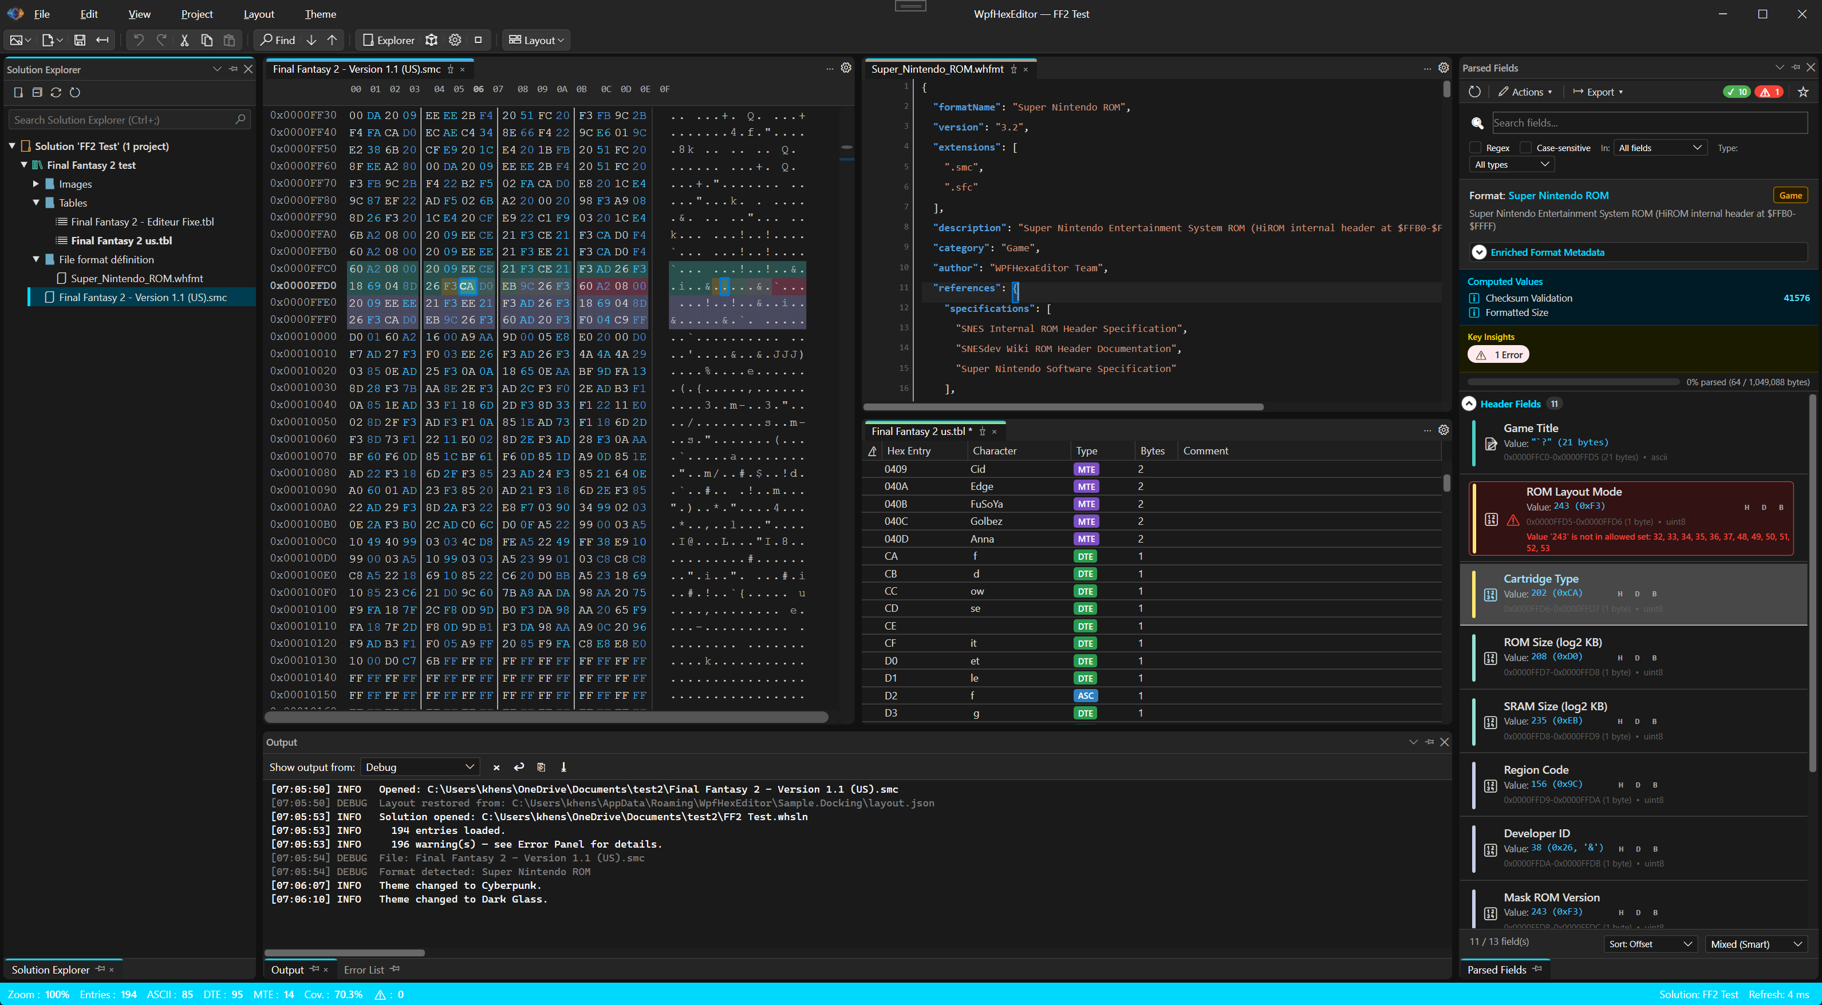Open the Sort: Offset dropdown

(x=1650, y=944)
